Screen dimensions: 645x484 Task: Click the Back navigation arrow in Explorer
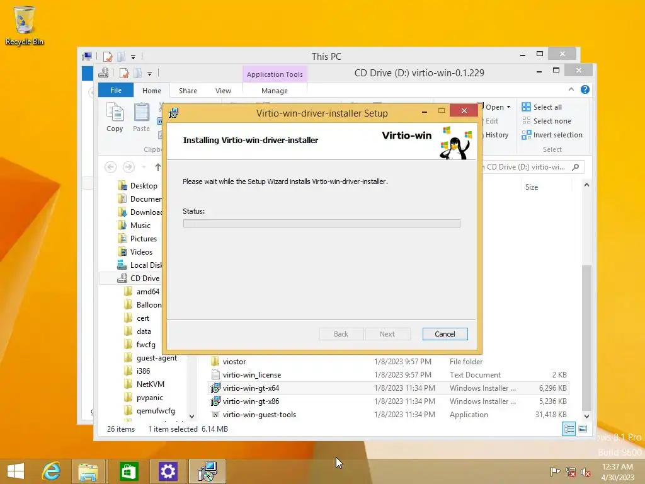110,167
